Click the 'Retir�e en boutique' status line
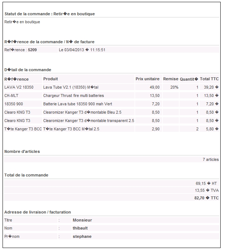This screenshot has width=237, height=252. pyautogui.click(x=22, y=22)
